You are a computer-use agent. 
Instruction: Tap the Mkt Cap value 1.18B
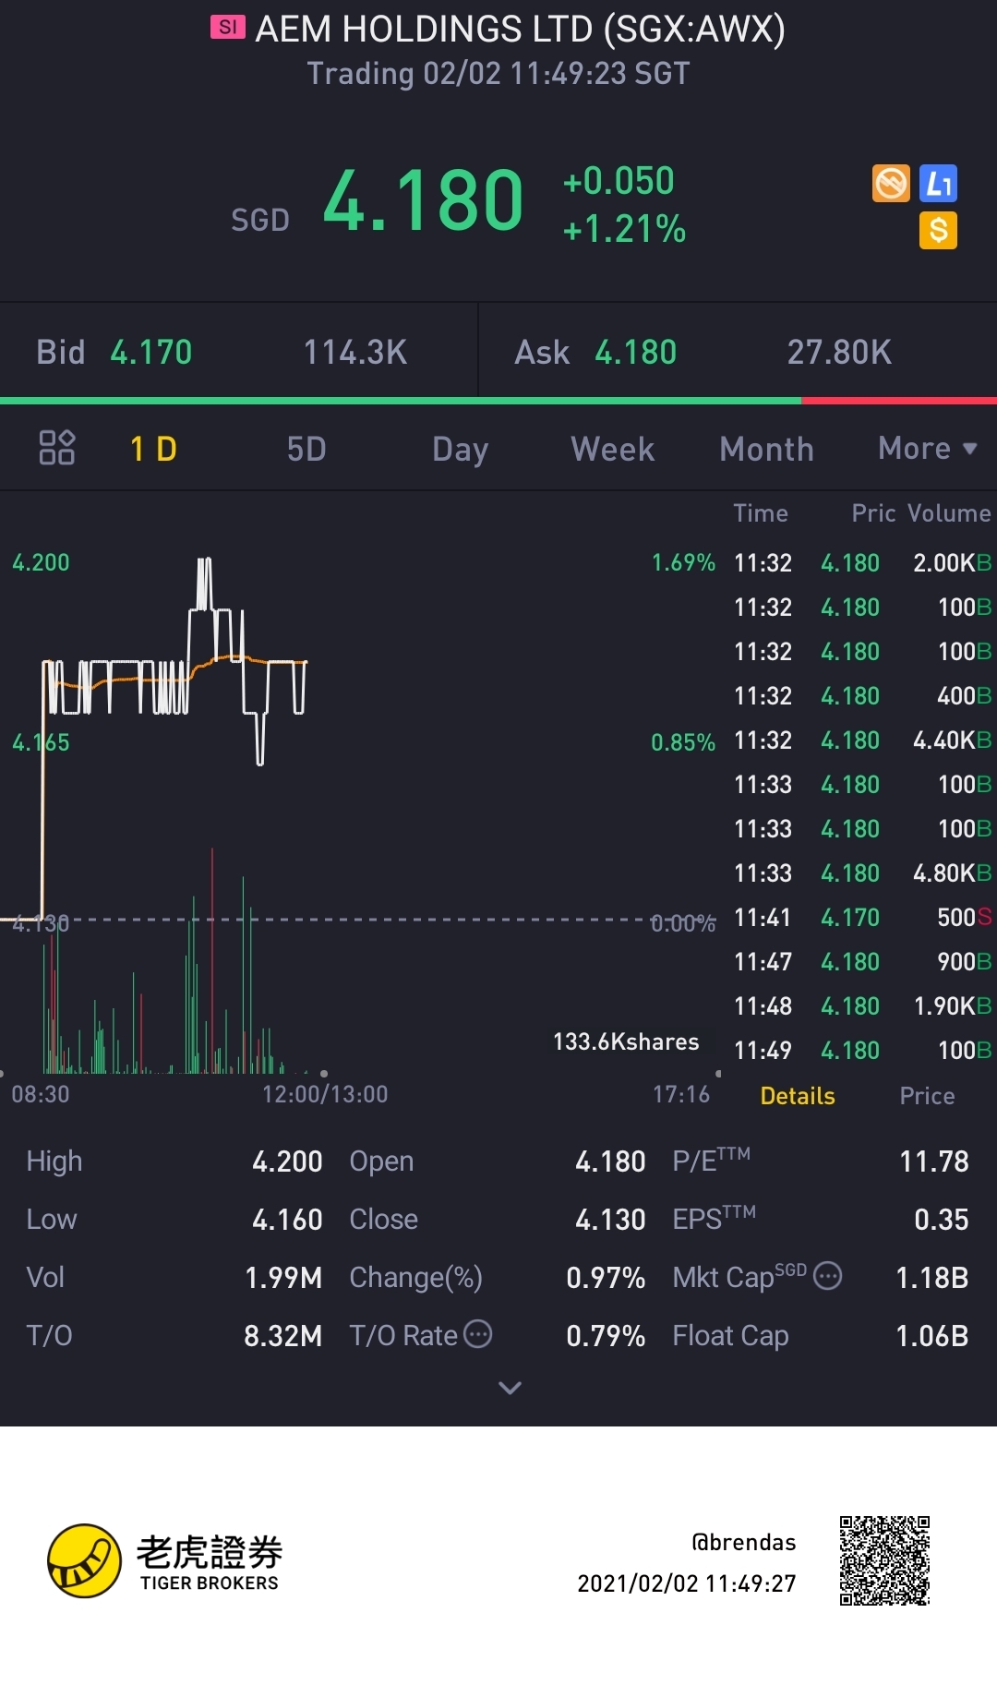(x=932, y=1277)
